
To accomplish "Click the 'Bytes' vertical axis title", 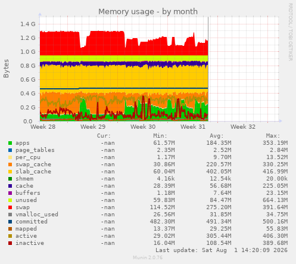I will pos(6,69).
